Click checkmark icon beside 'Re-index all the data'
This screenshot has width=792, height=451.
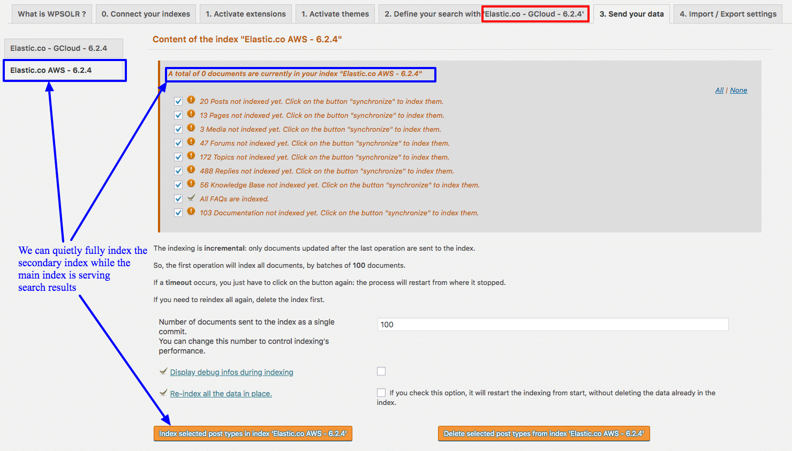point(163,393)
